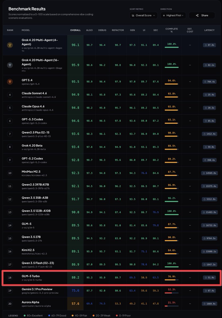Image resolution: width=222 pixels, height=318 pixels.
Task: Click rank 7 badge for Qwen3.5 Plus
Action: (x=10, y=134)
